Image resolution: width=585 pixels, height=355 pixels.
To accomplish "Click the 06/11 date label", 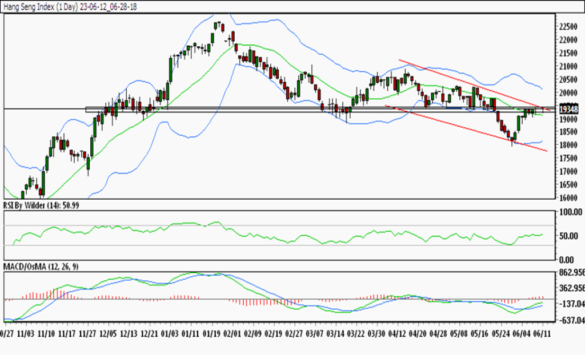I will coord(542,333).
